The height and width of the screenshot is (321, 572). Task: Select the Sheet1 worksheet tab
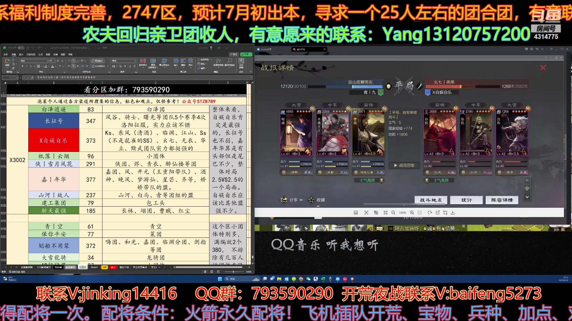(x=94, y=267)
